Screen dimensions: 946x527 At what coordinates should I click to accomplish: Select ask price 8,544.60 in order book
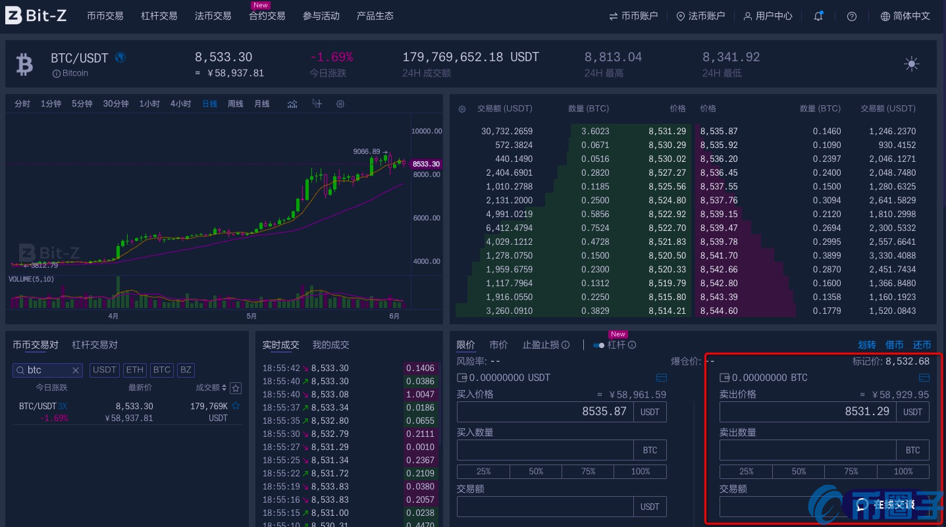click(x=719, y=311)
